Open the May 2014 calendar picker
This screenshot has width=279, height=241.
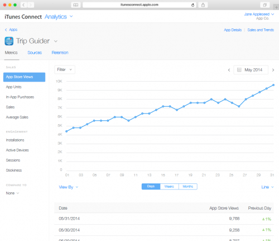251,70
